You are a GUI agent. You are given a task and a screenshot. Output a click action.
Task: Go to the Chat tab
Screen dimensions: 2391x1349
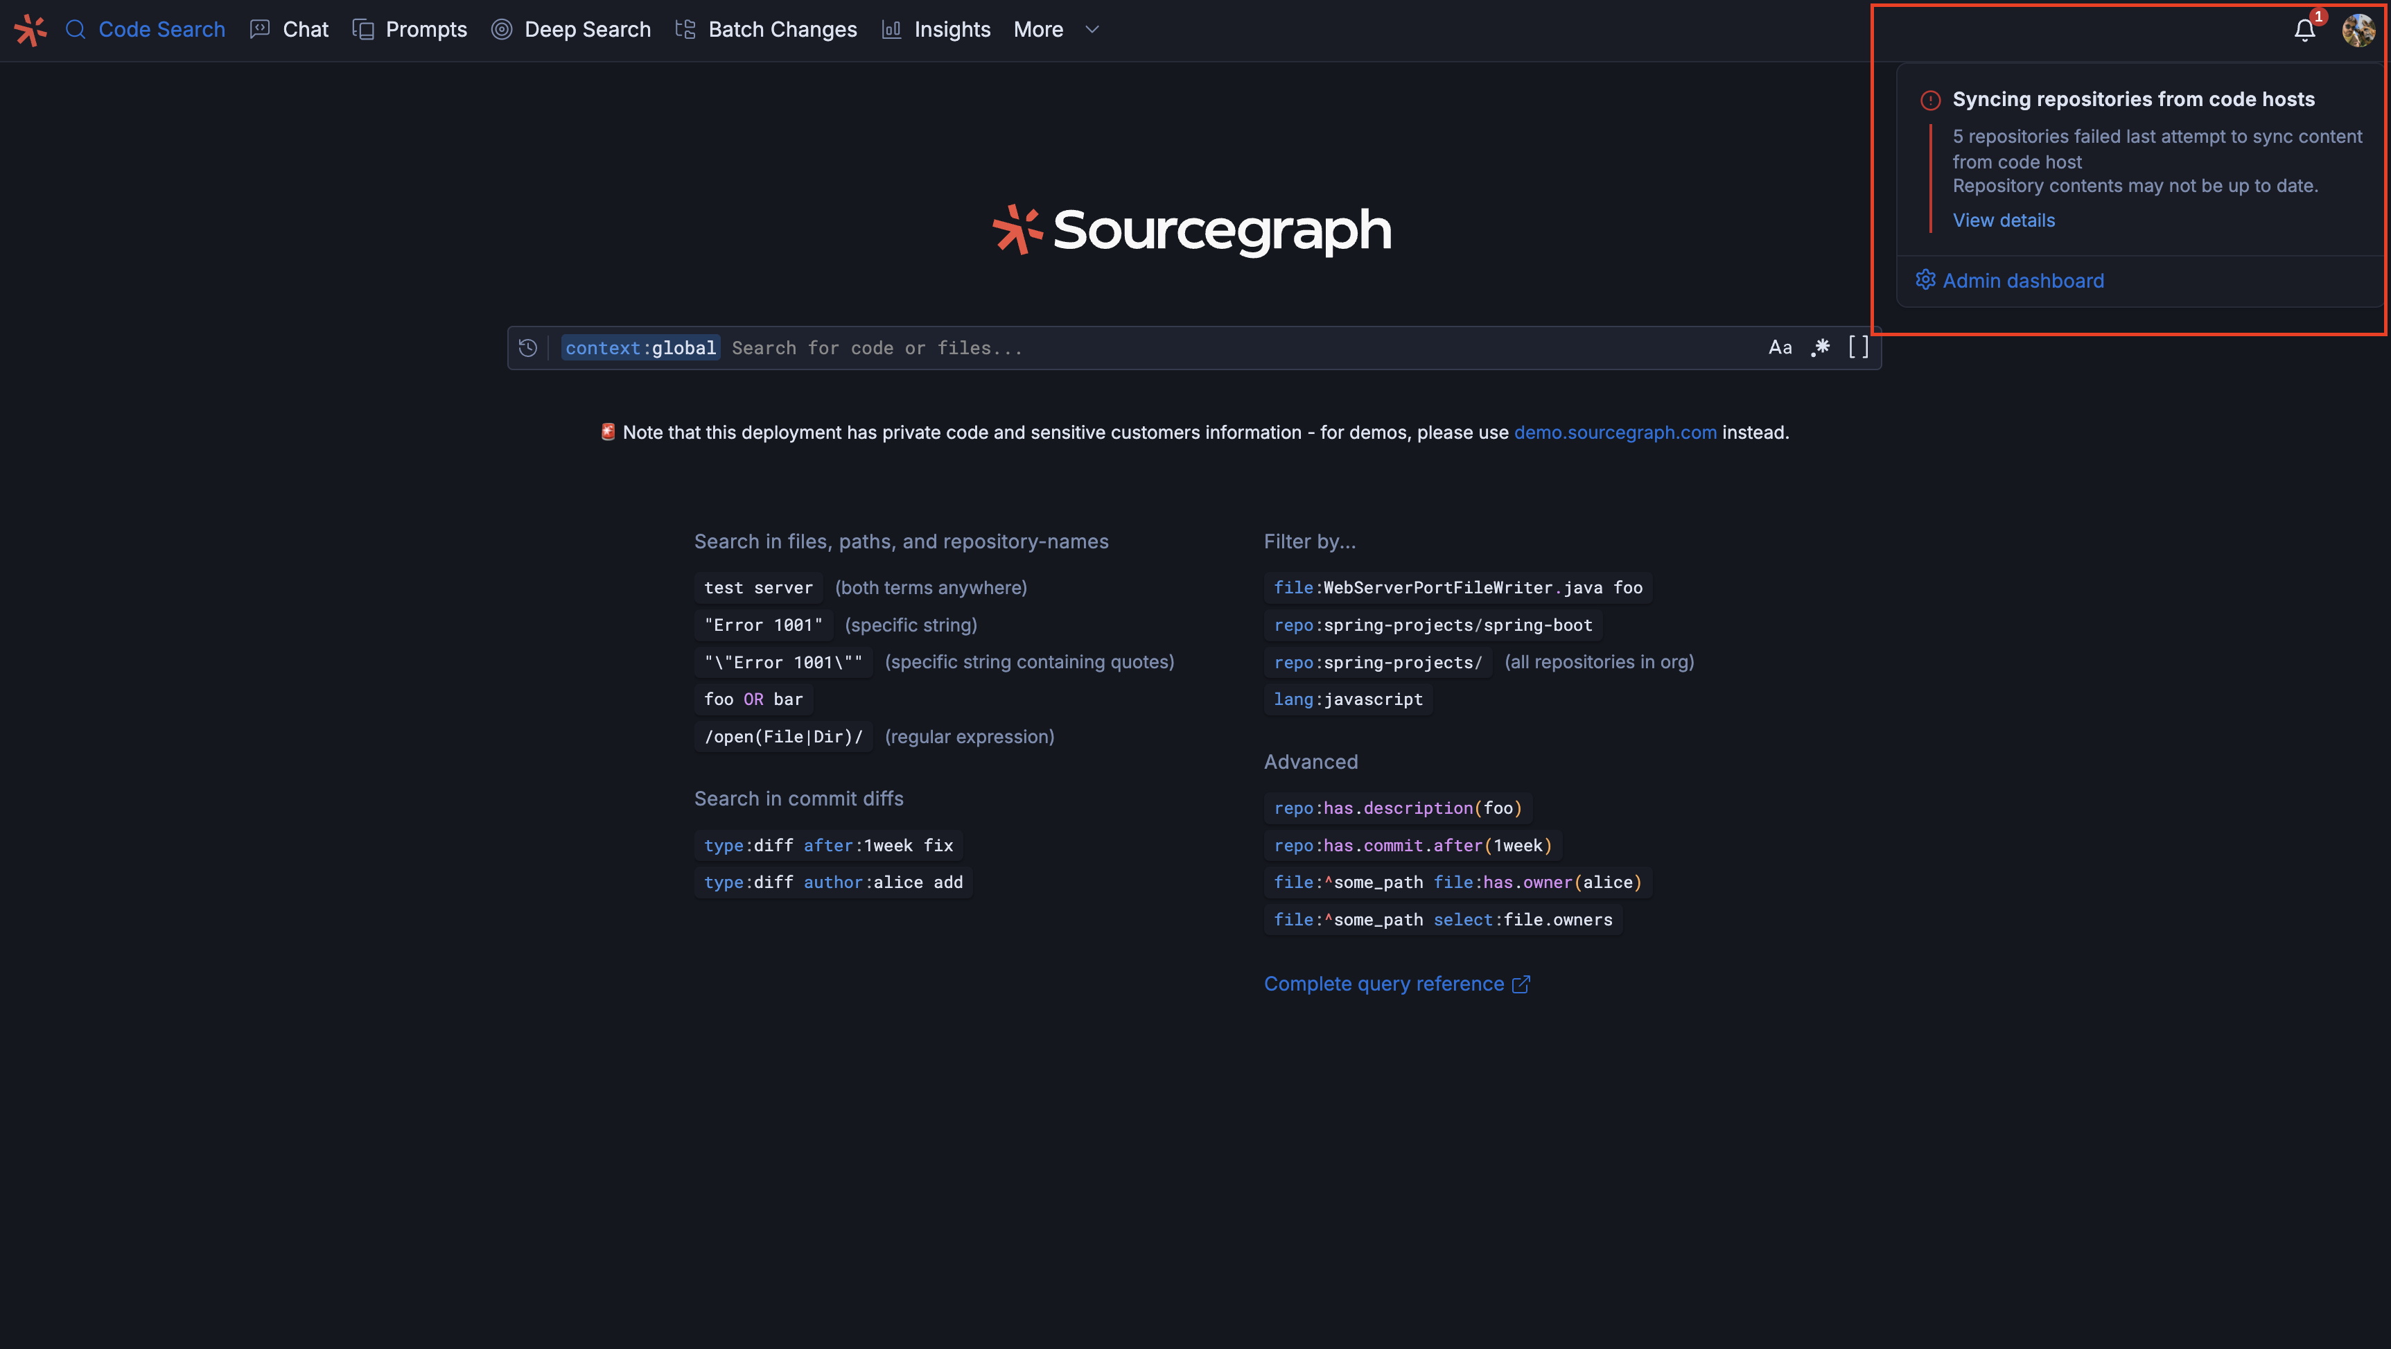click(304, 30)
